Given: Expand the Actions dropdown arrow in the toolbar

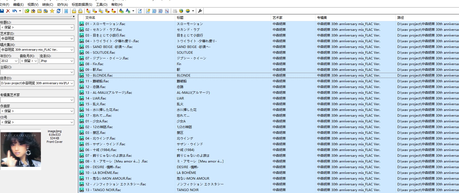Looking at the screenshot, I should tap(133, 11).
